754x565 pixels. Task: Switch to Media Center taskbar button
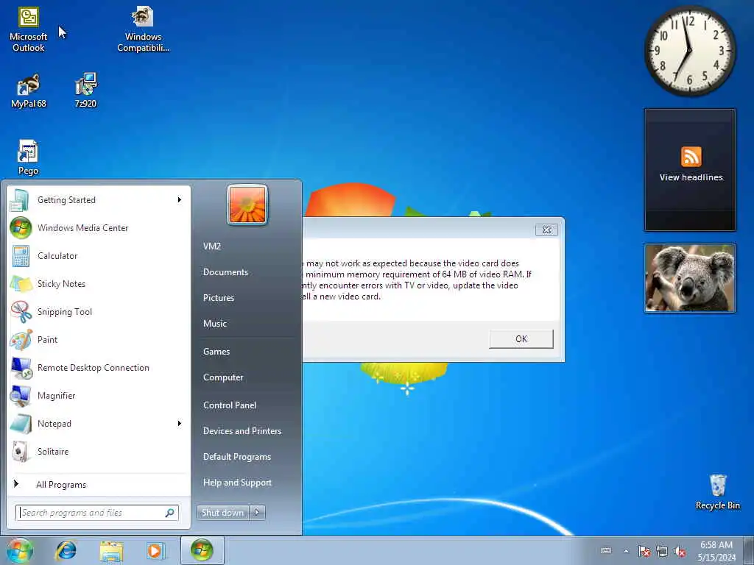[x=202, y=550]
